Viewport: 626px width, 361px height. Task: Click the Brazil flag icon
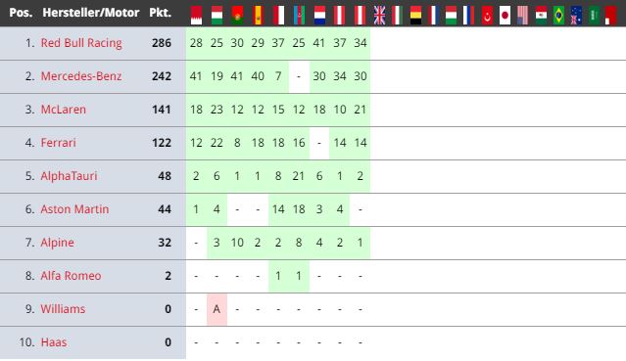[558, 15]
